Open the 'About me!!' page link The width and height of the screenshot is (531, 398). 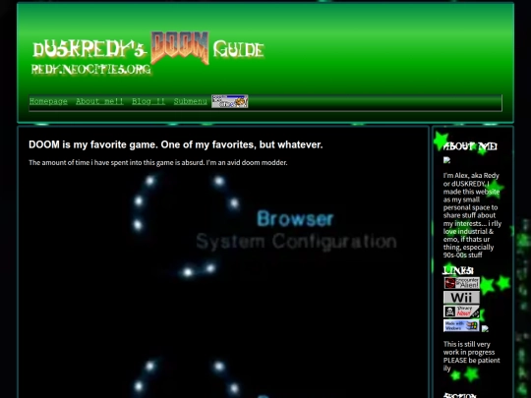pos(99,101)
